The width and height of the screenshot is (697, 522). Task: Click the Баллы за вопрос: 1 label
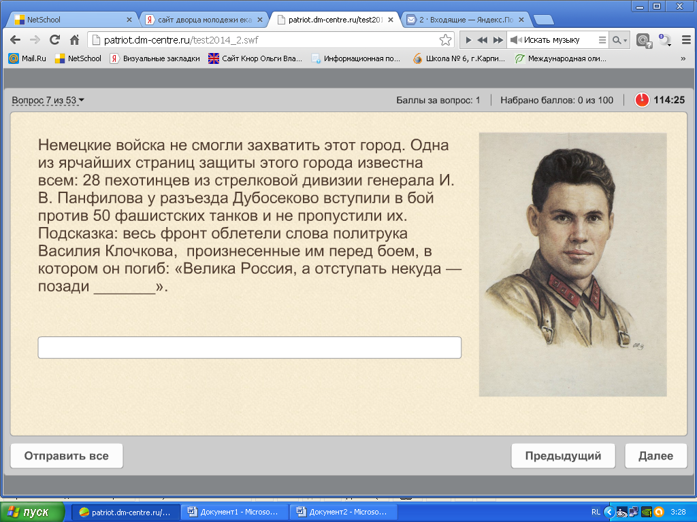(x=438, y=101)
